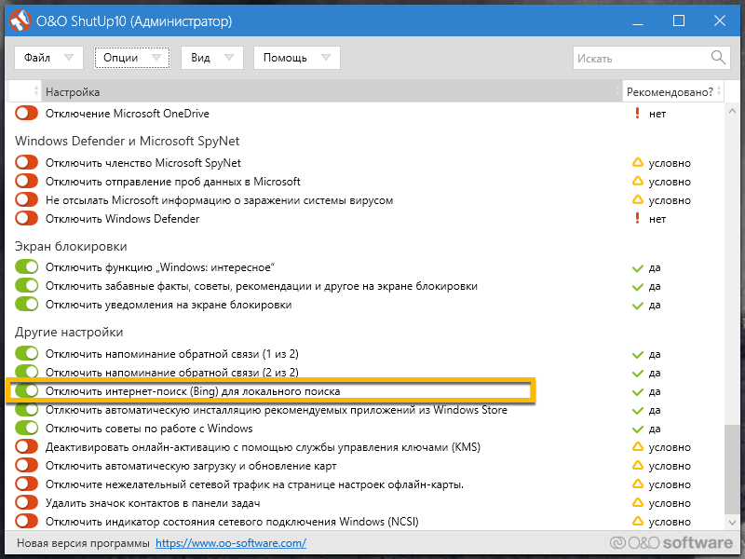Sort by the Рекомендовано? column header

[670, 91]
